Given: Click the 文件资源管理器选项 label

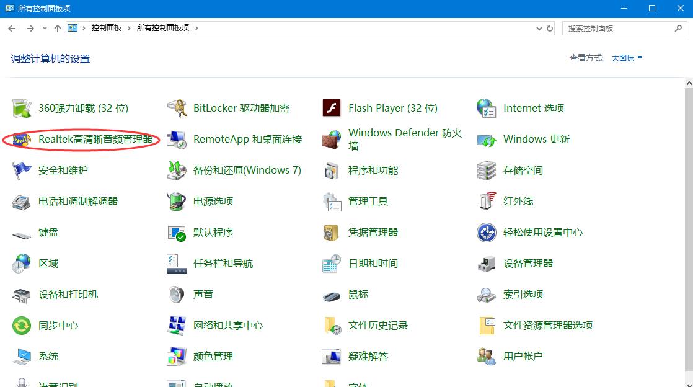Looking at the screenshot, I should pyautogui.click(x=547, y=326).
